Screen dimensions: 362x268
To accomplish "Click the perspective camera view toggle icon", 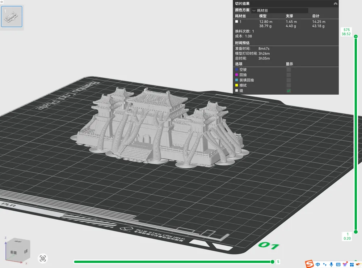I will pos(43,258).
